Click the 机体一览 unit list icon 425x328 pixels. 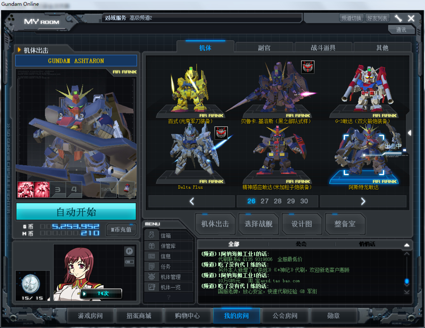tap(152, 287)
